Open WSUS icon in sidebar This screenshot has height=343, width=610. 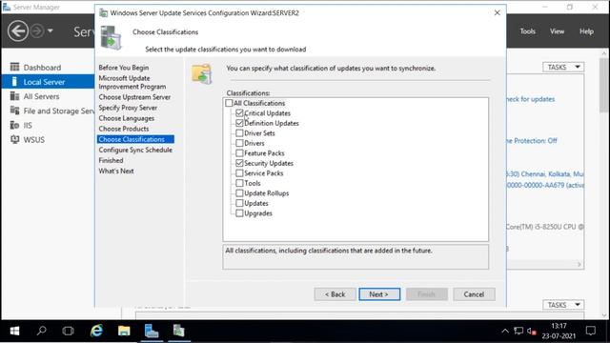coord(15,139)
